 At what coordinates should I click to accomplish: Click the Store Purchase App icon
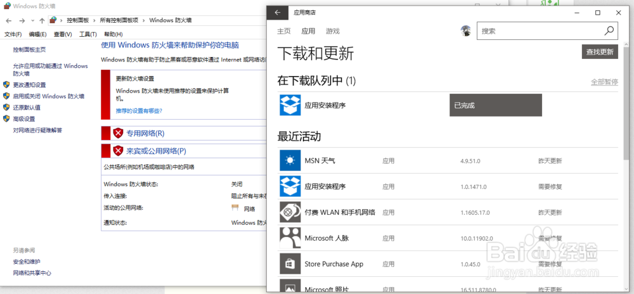tap(290, 264)
